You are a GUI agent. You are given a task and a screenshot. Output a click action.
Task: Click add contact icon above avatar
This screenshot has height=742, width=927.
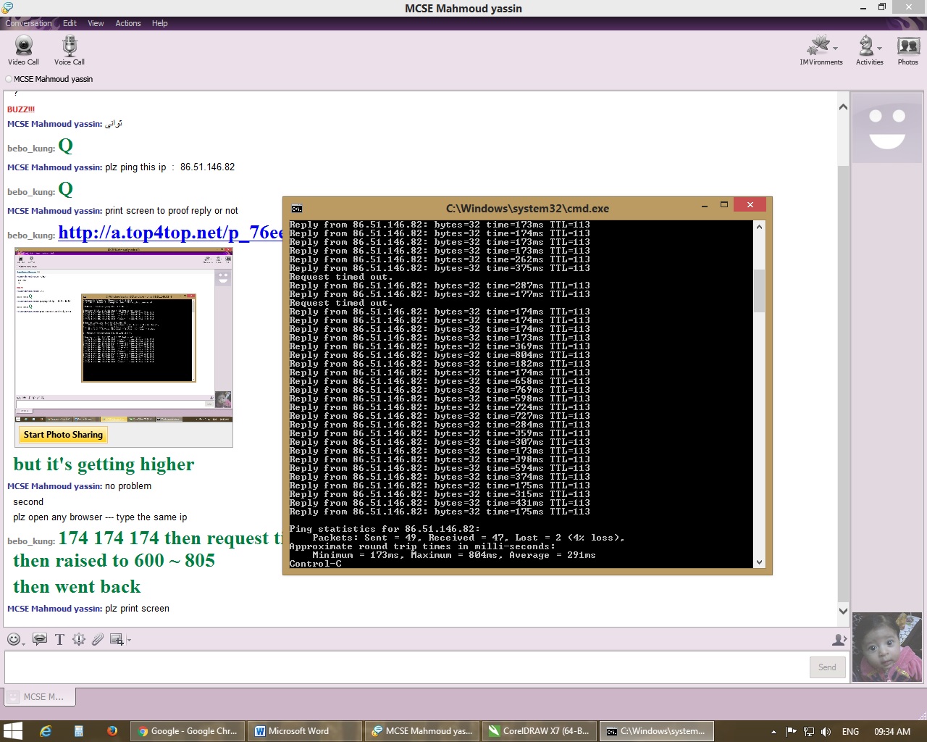839,639
